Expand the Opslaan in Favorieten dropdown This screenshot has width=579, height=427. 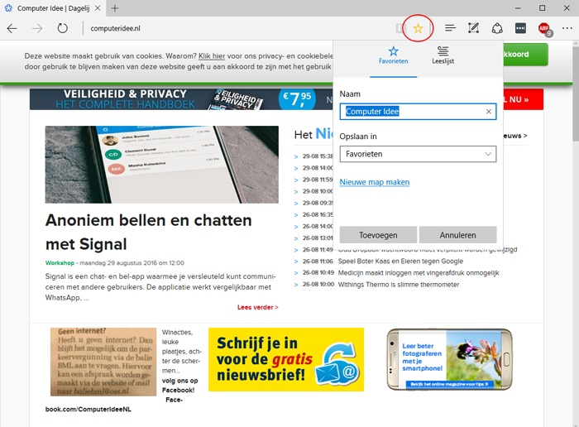pos(418,154)
